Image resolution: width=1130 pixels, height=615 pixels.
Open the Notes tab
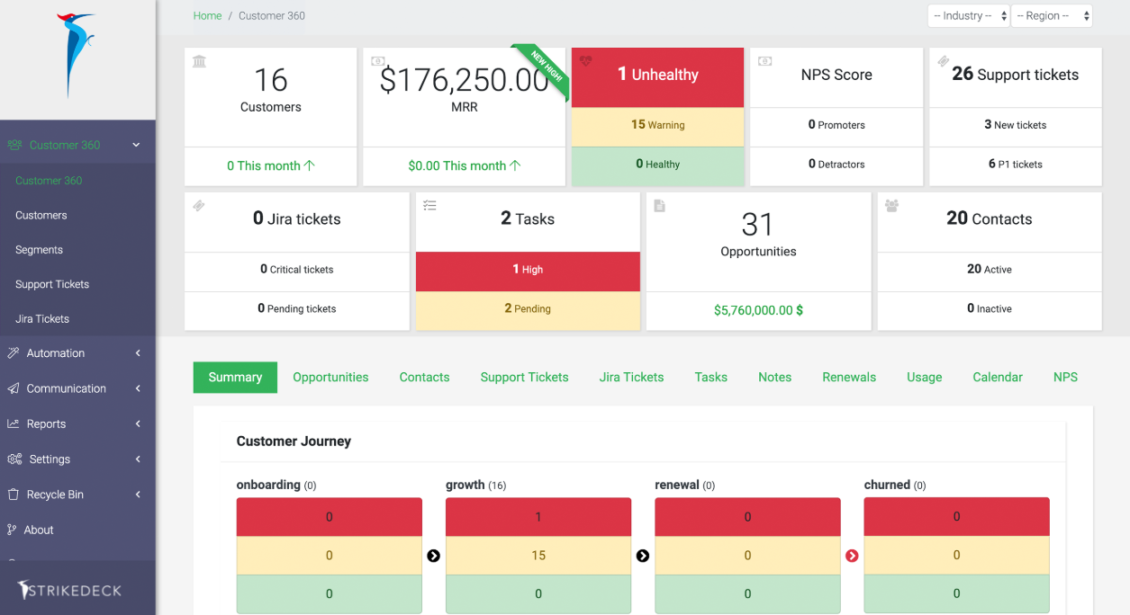tap(774, 378)
